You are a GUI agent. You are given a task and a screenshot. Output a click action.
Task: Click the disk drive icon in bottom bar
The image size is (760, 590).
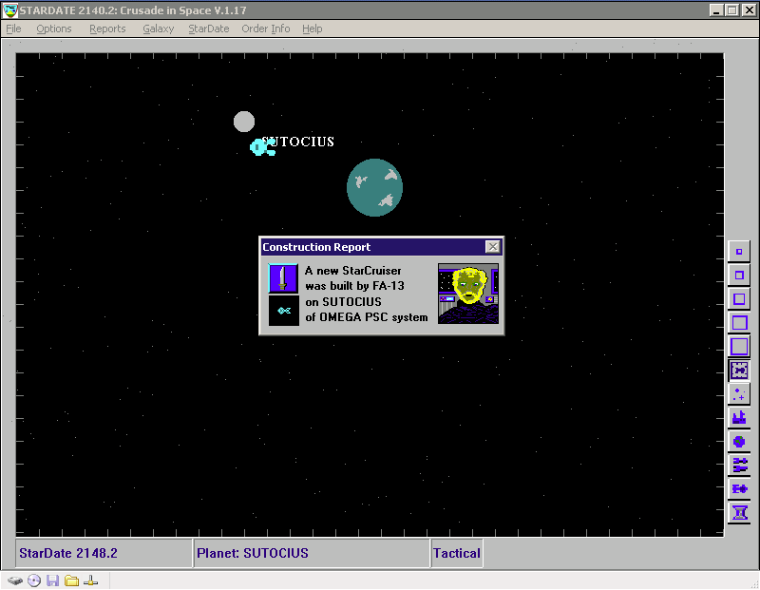pyautogui.click(x=15, y=580)
